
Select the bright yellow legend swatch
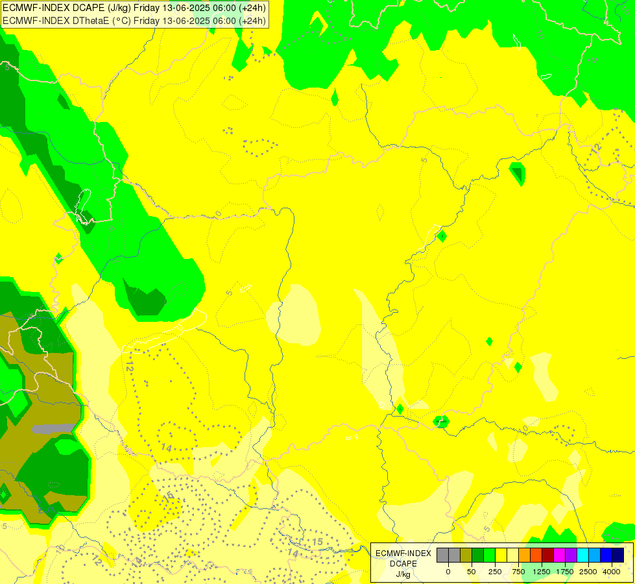501,555
